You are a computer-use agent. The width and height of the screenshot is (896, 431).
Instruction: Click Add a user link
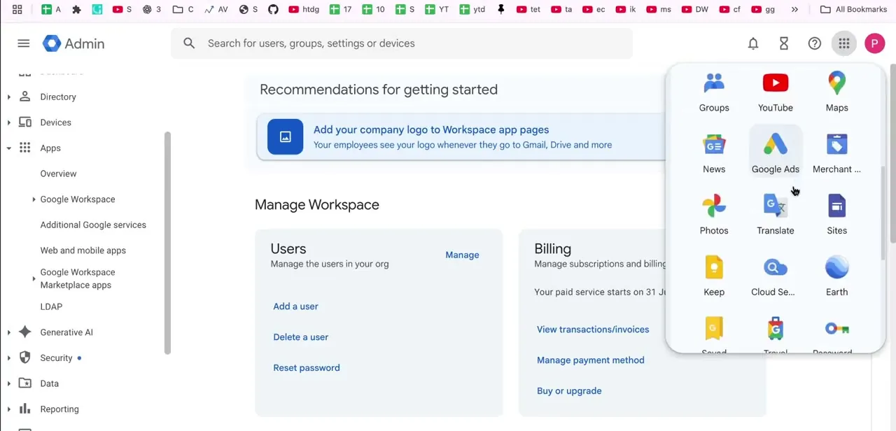tap(295, 306)
